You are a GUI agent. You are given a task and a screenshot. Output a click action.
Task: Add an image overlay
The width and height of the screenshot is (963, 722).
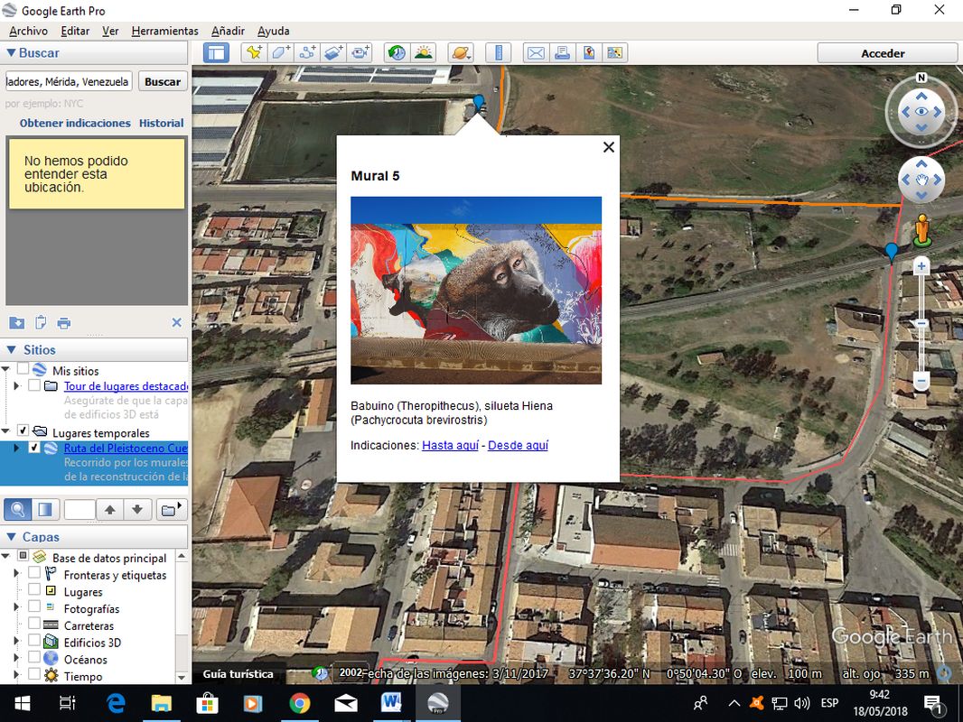pyautogui.click(x=333, y=52)
